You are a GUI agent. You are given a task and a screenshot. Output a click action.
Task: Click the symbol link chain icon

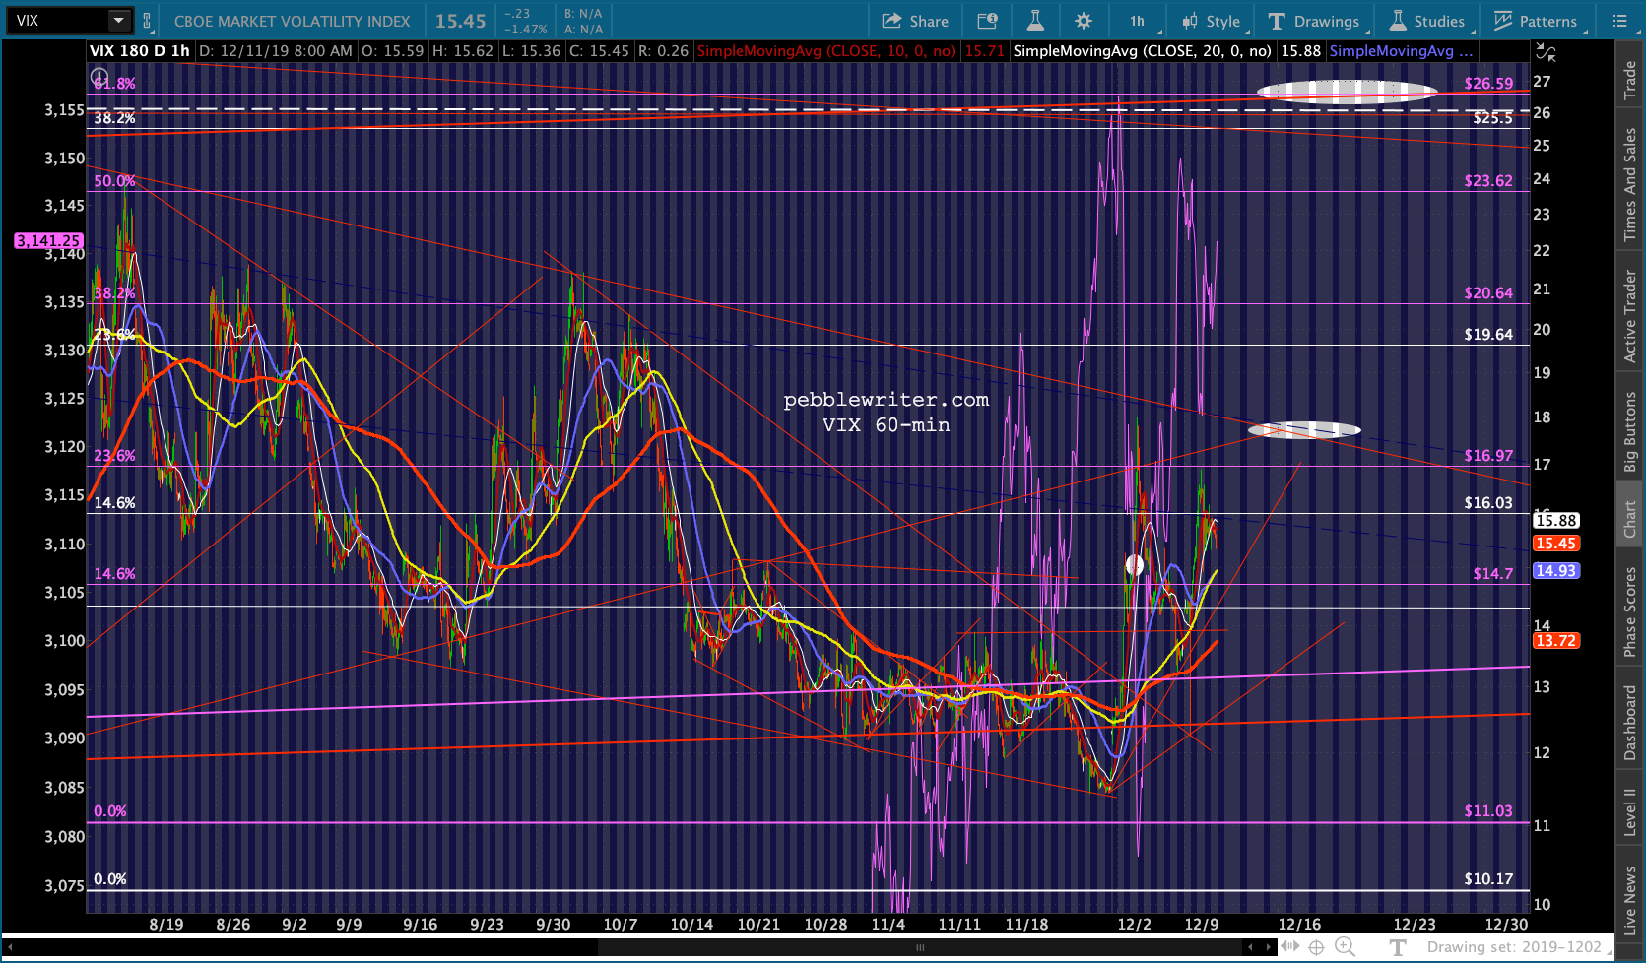pos(147,21)
